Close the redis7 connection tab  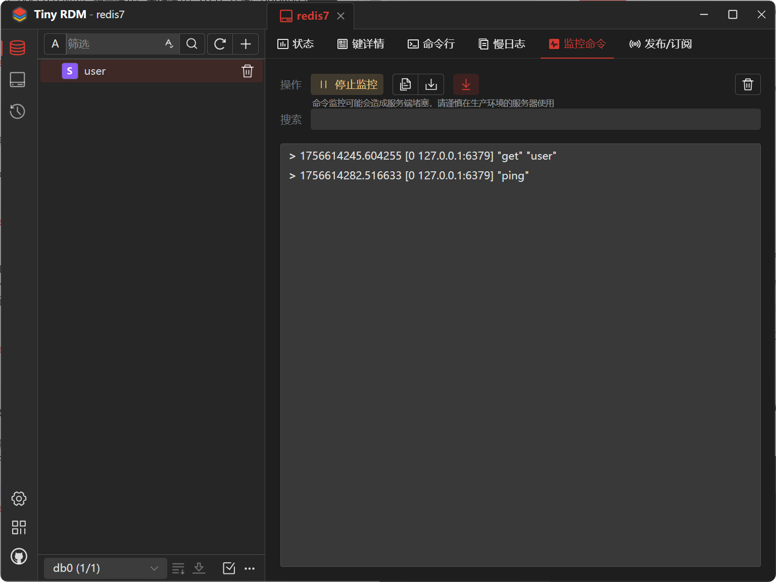click(341, 16)
